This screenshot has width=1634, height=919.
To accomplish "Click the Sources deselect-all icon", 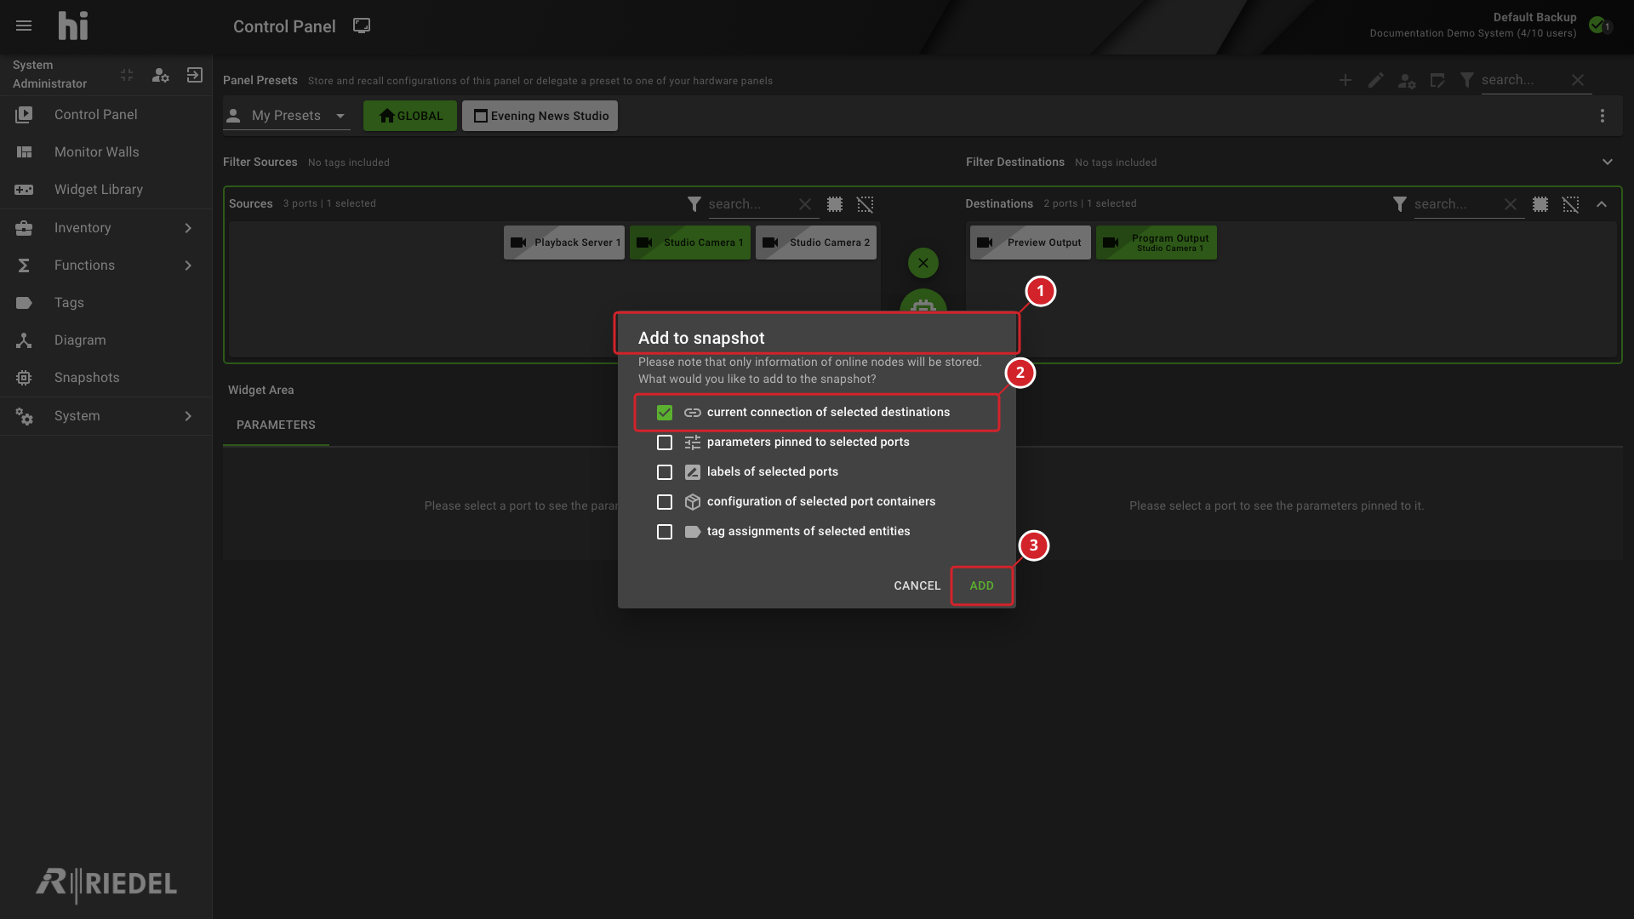I will [x=866, y=204].
